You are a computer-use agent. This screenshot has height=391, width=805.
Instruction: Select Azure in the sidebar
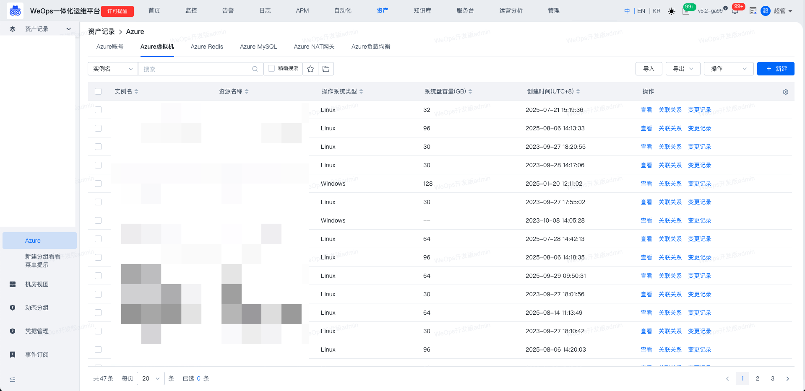pyautogui.click(x=39, y=241)
